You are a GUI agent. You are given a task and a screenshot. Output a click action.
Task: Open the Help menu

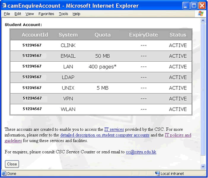pyautogui.click(x=76, y=14)
